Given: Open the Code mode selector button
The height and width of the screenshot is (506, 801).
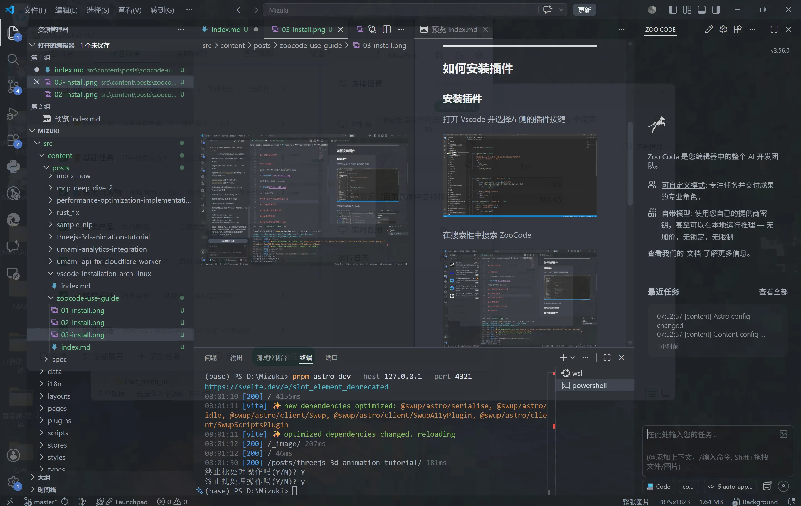Looking at the screenshot, I should click(x=659, y=486).
